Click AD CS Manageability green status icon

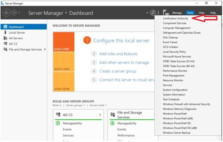coord(58,123)
